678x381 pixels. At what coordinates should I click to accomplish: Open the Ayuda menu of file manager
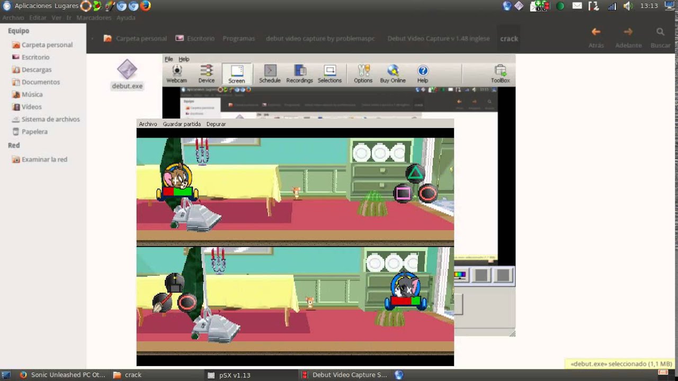pos(126,17)
